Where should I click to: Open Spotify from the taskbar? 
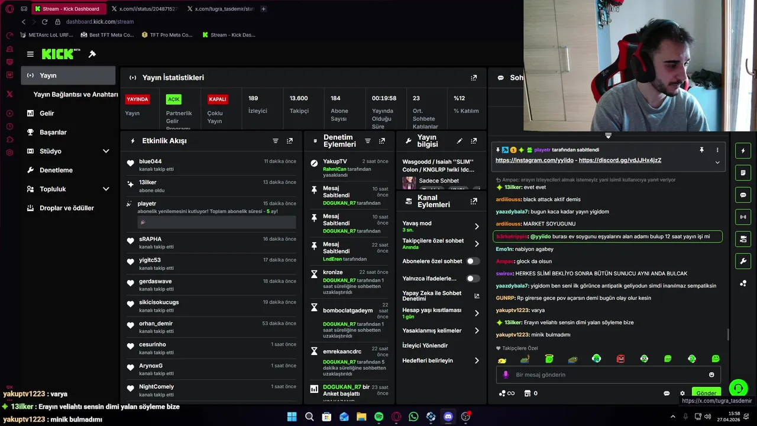378,417
